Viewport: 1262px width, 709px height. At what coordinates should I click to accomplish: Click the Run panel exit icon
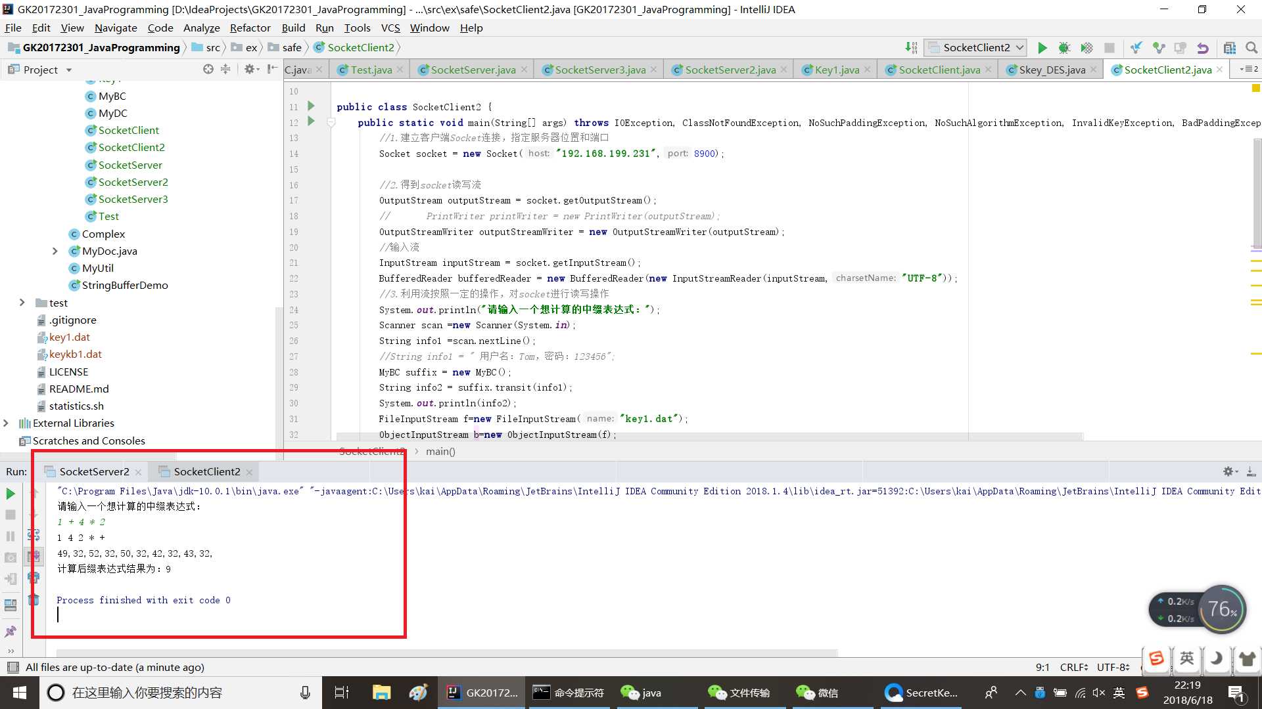[11, 579]
